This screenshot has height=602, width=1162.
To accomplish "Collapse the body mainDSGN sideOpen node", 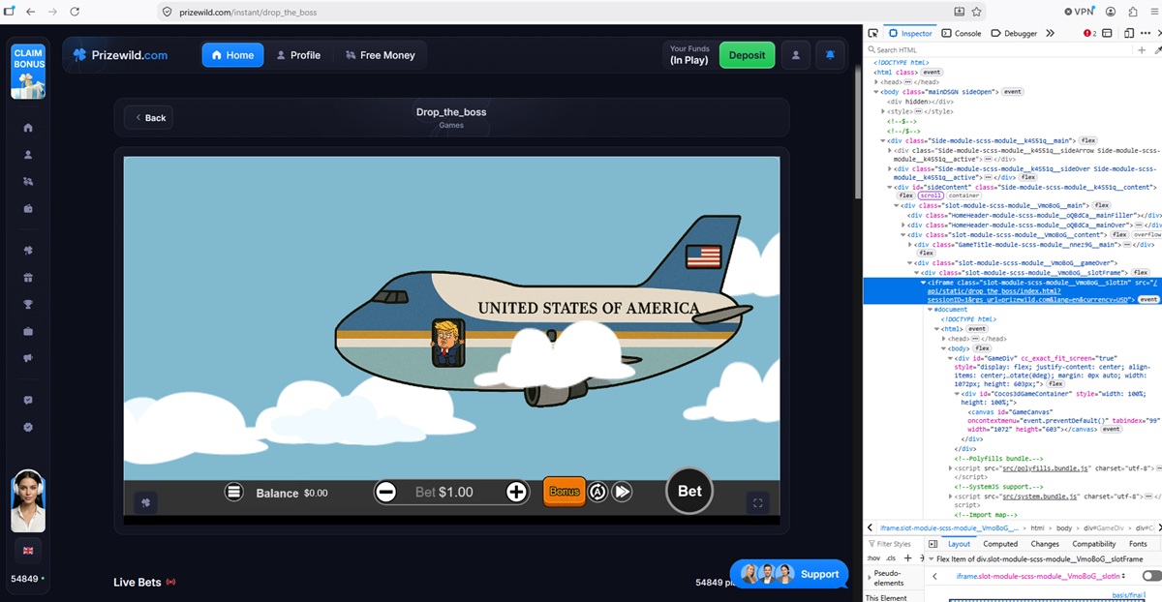I will tap(876, 92).
